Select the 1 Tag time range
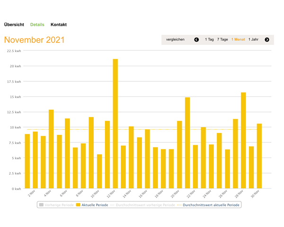 tap(209, 40)
